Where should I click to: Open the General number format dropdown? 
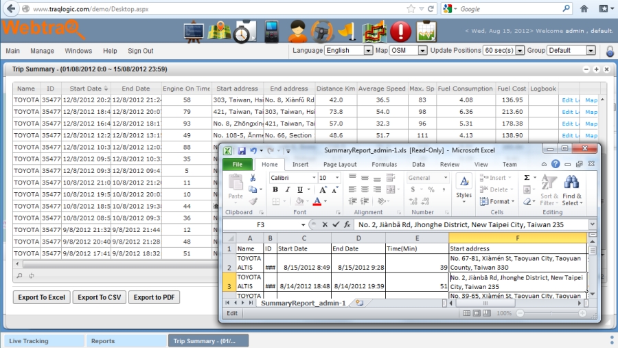point(446,178)
